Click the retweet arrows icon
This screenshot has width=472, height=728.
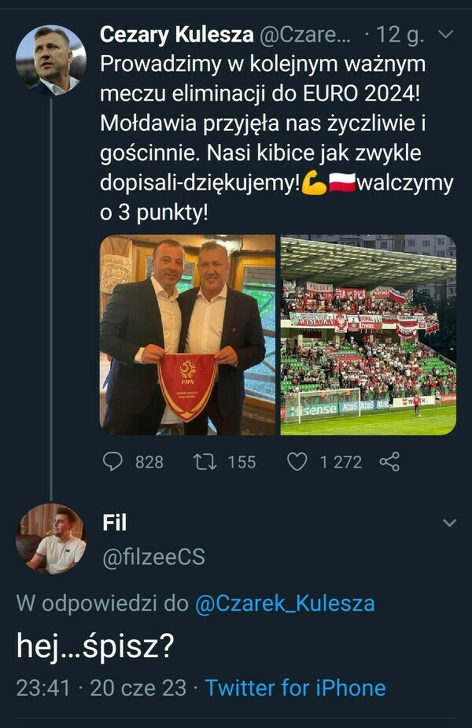click(205, 461)
